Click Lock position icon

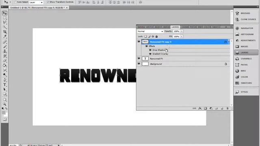(x=153, y=36)
